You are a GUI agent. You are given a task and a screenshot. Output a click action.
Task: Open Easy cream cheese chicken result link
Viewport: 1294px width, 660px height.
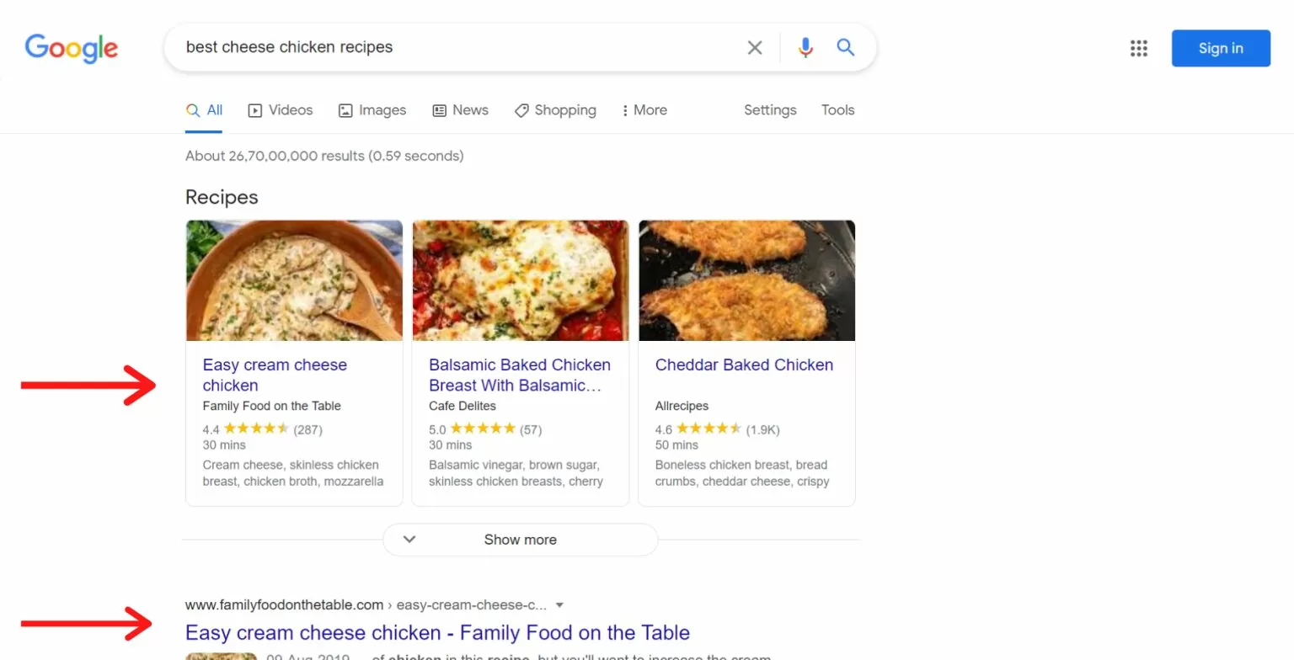click(x=437, y=632)
